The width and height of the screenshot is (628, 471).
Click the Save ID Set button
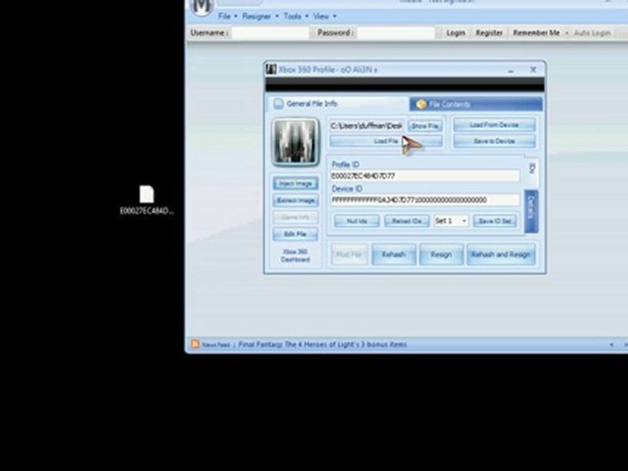pyautogui.click(x=495, y=221)
